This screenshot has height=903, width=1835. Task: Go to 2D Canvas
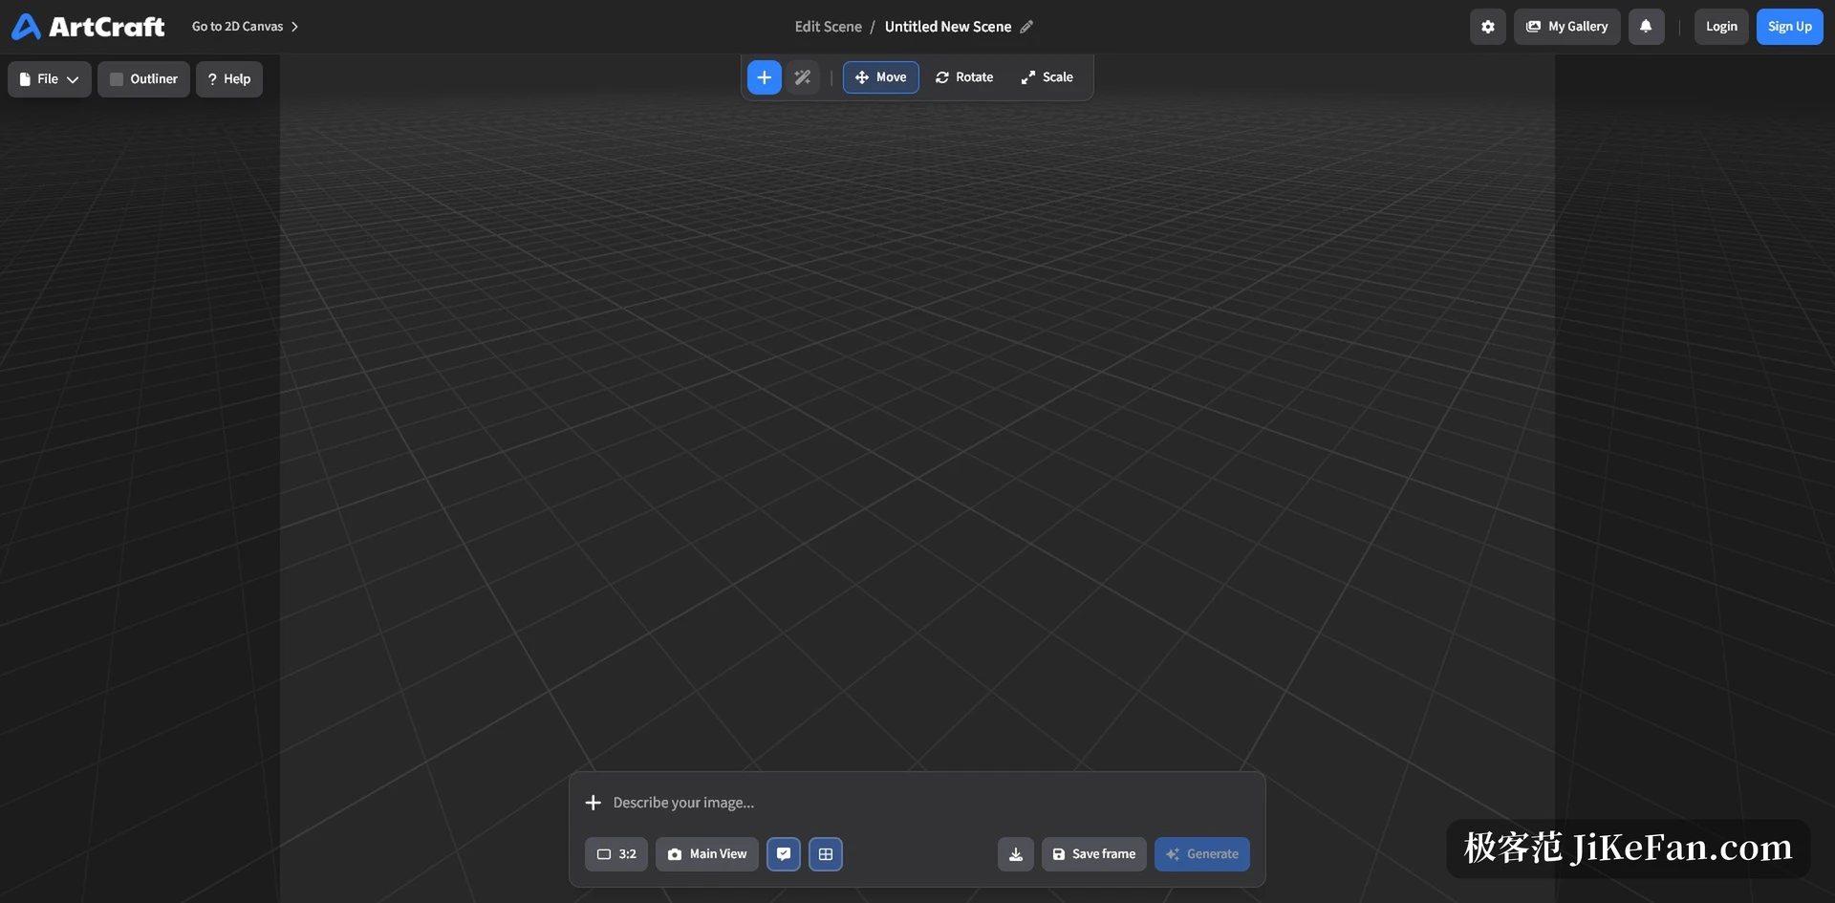pos(246,27)
